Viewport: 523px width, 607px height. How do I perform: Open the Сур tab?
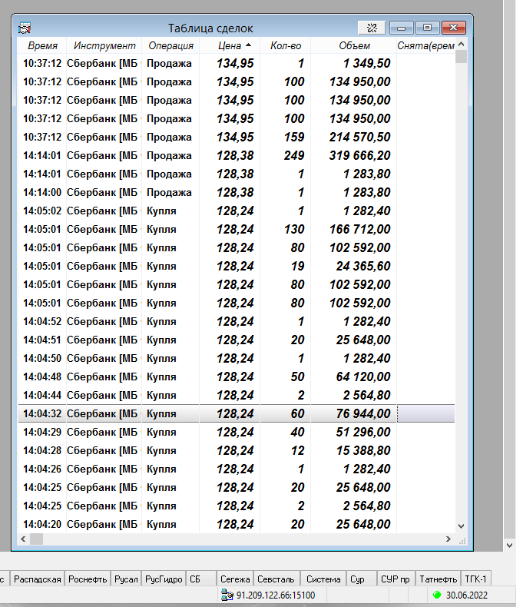361,579
